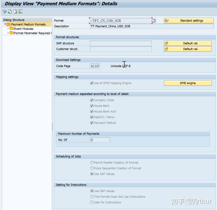Select Format Parameter Required in the tree
217x210 pixels.
coord(29,33)
